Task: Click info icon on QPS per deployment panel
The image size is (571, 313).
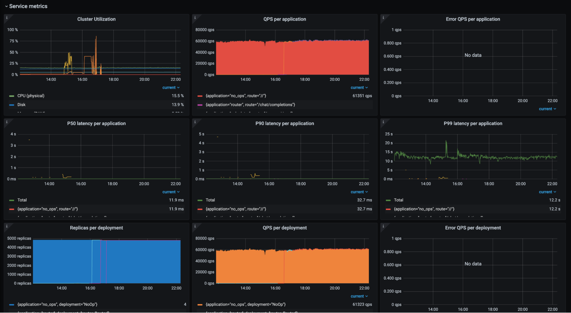Action: tap(195, 226)
